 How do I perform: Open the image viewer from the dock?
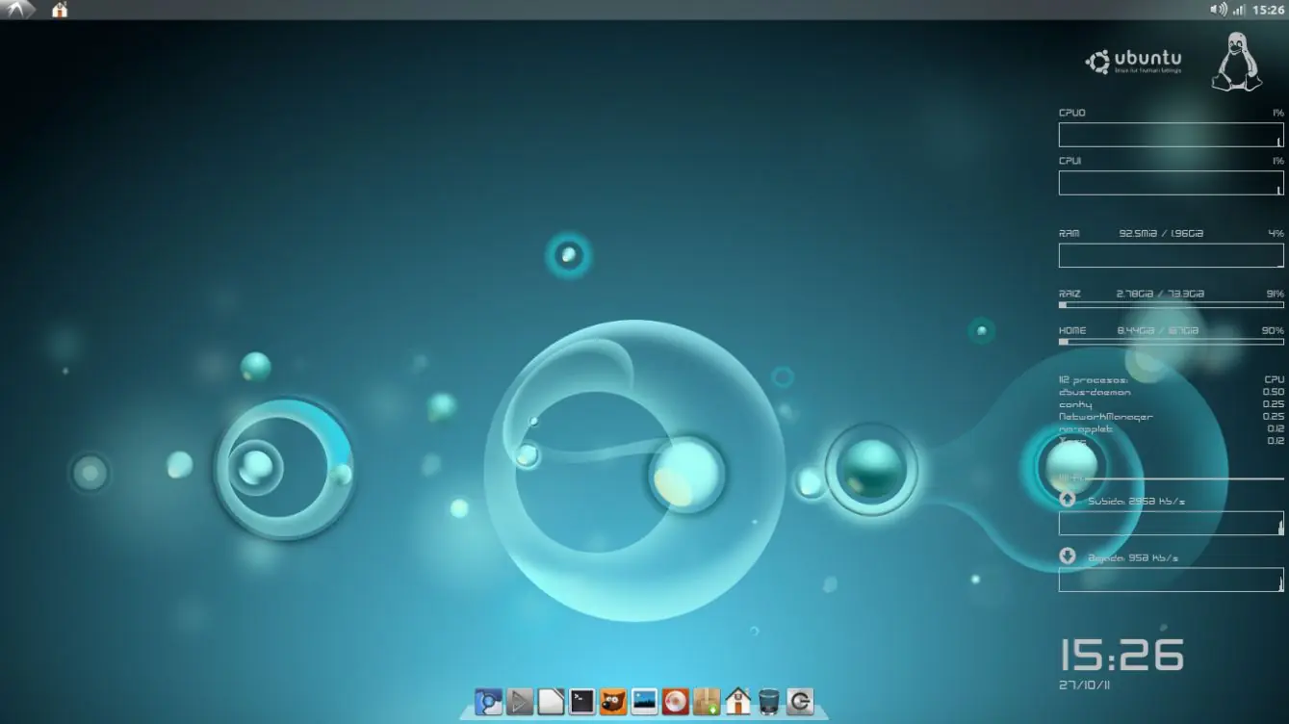(644, 701)
